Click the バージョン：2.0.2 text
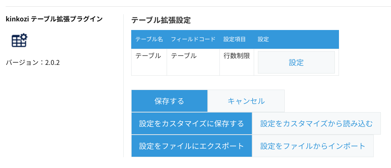This screenshot has width=391, height=168. 33,63
